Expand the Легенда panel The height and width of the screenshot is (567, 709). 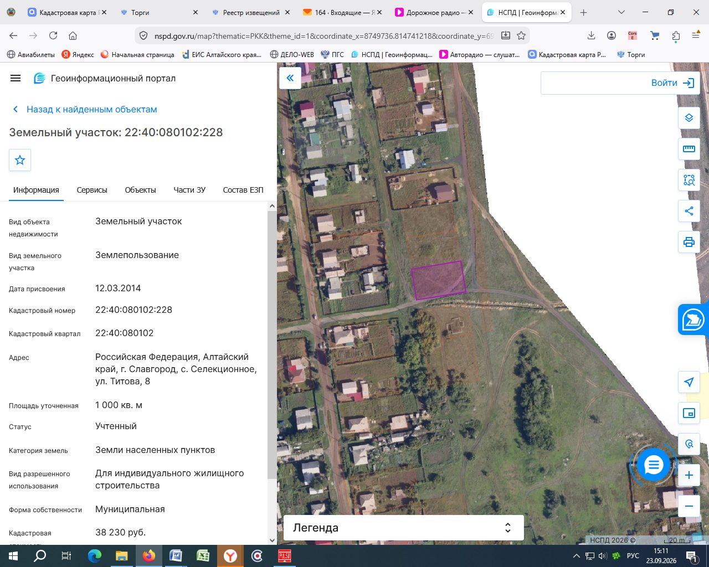coord(404,528)
